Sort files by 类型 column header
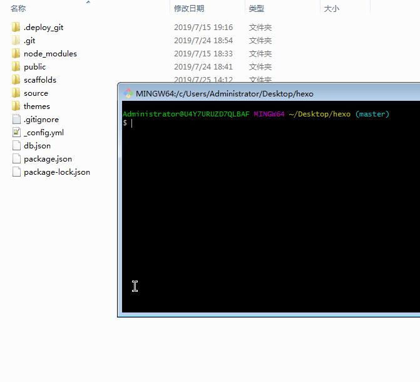 [x=257, y=9]
